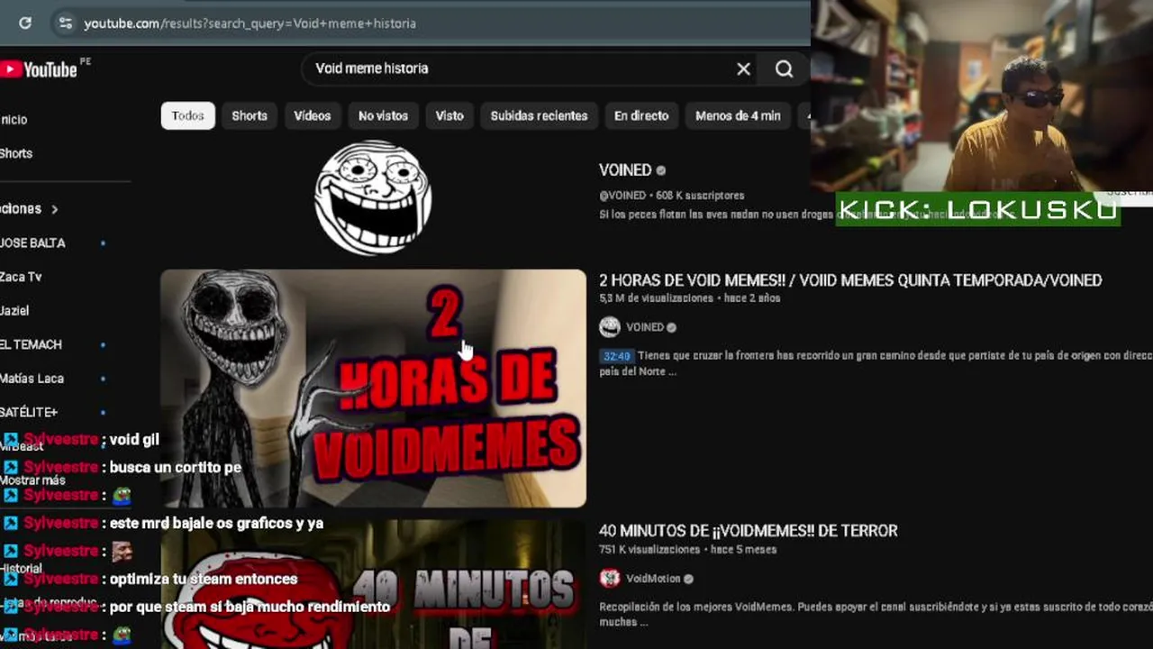
Task: Open the VOINED channel avatar troll face
Action: [x=373, y=197]
